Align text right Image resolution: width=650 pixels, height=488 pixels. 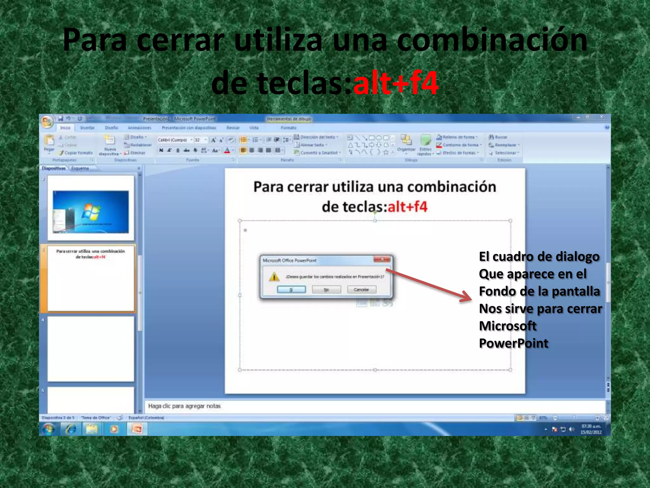(260, 150)
